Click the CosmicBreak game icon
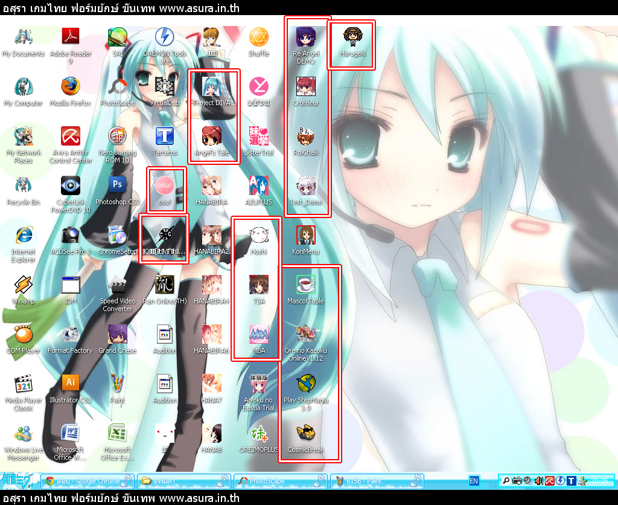The width and height of the screenshot is (618, 505). [x=306, y=434]
